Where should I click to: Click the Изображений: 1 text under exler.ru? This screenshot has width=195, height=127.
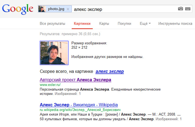(68, 94)
